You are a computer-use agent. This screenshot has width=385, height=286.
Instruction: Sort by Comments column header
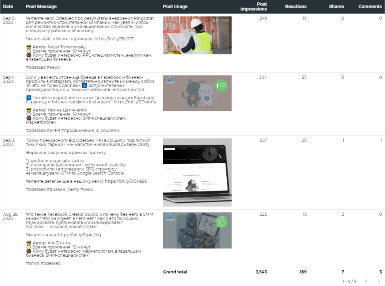[x=370, y=7]
